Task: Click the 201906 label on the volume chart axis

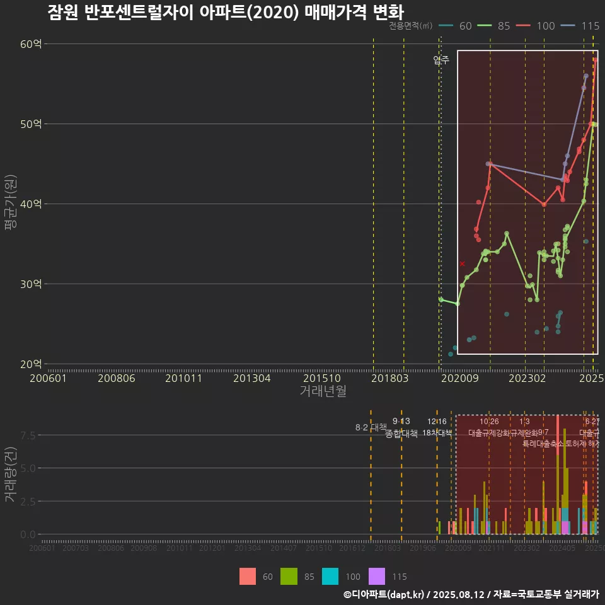Action: click(x=422, y=548)
